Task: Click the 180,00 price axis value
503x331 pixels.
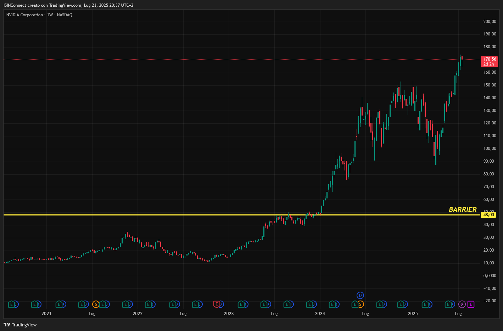Action: 490,47
